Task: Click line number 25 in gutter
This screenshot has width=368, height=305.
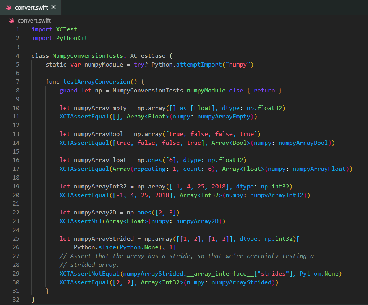Action: point(16,239)
